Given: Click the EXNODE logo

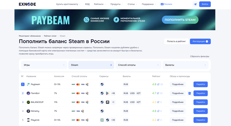Looking at the screenshot, I should (x=27, y=4).
